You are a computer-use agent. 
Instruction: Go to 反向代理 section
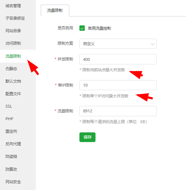pyautogui.click(x=13, y=144)
